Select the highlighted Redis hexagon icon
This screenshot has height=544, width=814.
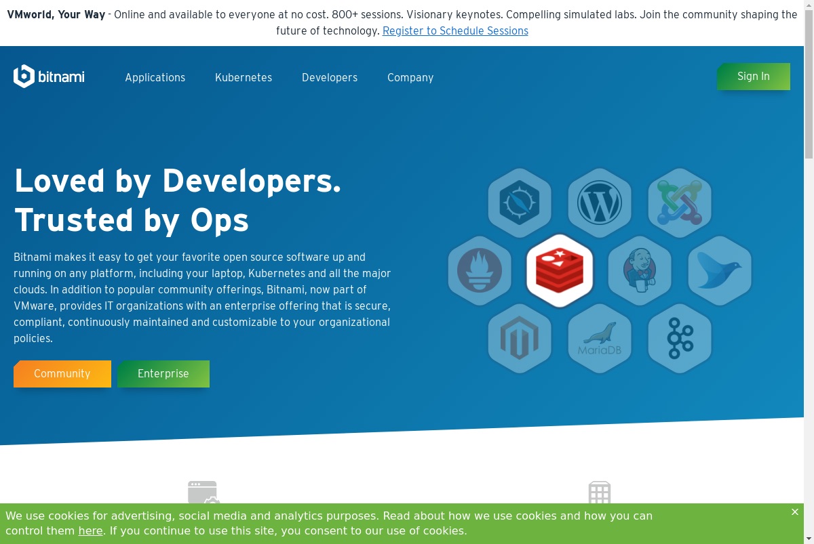point(560,271)
